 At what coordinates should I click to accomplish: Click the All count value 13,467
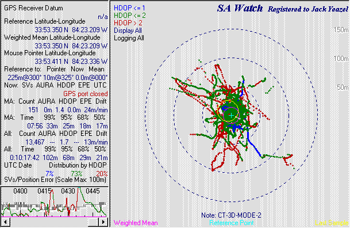pos(35,142)
